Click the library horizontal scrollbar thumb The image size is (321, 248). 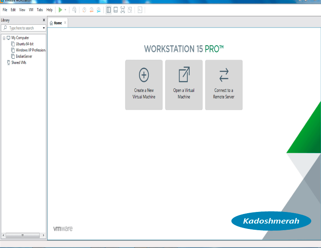pos(23,235)
